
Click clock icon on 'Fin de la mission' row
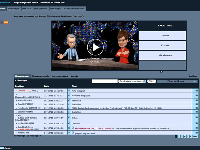[x=69, y=128]
